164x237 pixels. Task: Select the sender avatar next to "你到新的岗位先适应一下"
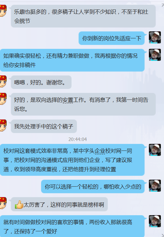click(155, 37)
